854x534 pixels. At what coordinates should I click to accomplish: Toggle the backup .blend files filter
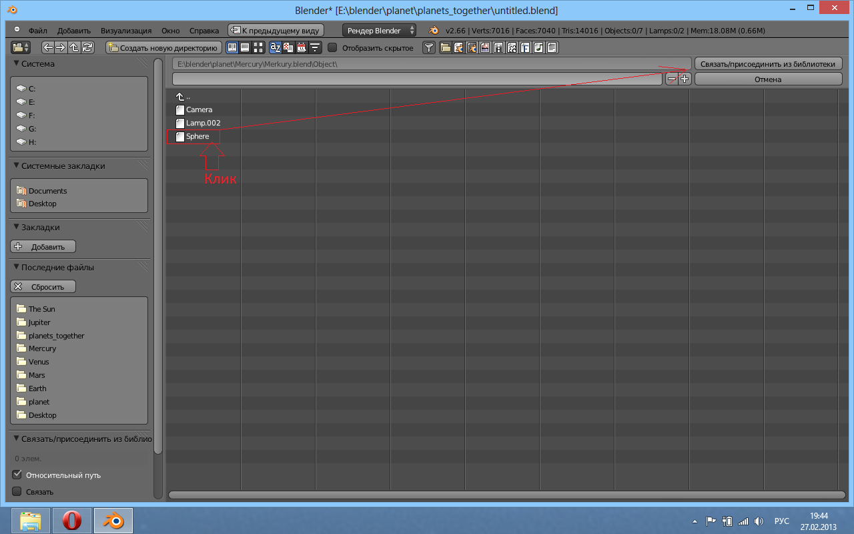click(x=472, y=47)
